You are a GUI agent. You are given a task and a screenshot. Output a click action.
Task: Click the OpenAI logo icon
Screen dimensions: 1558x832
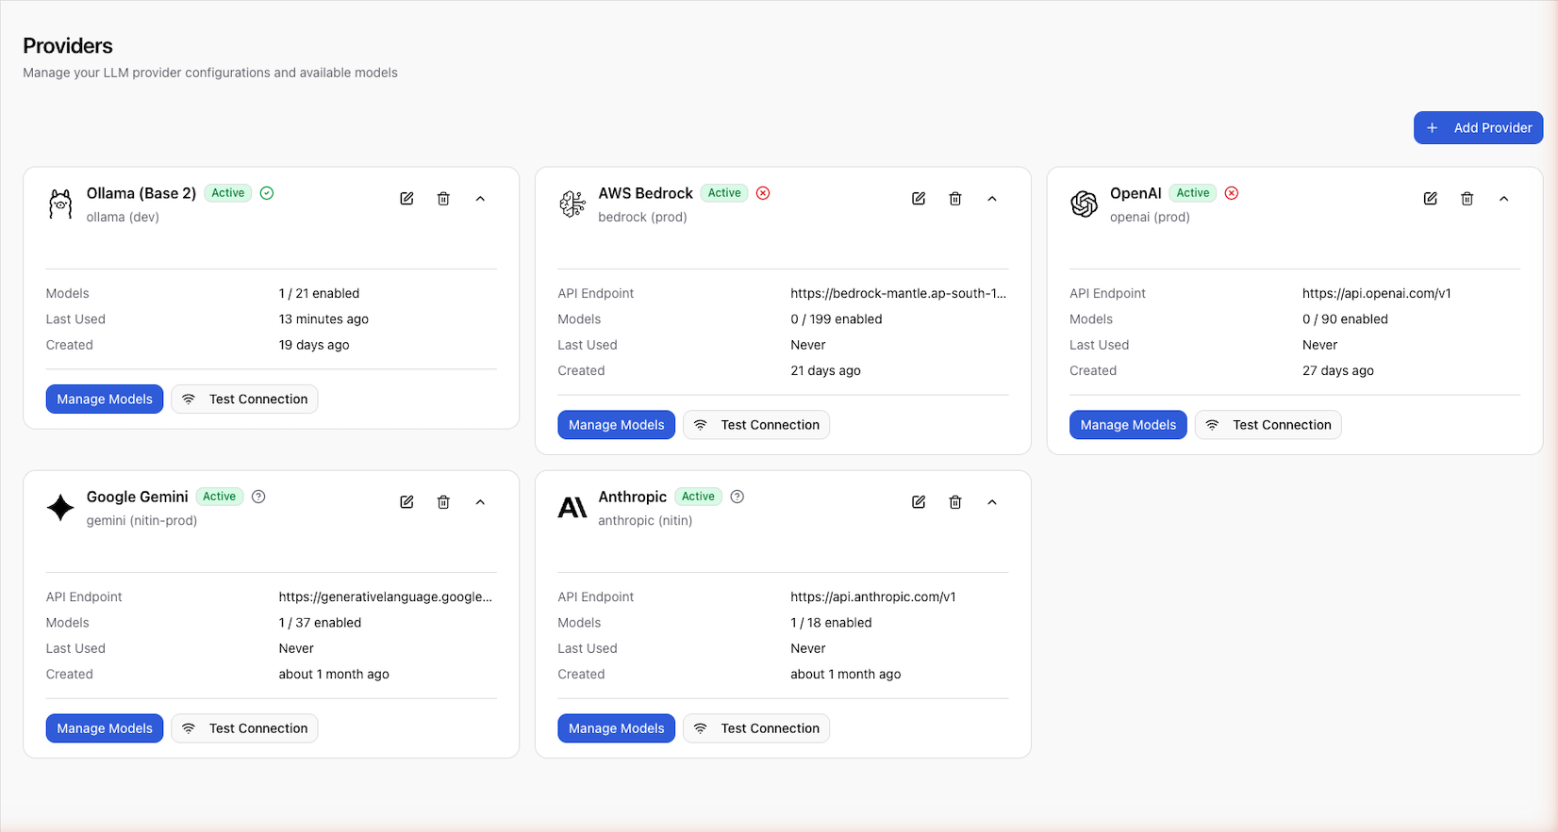pos(1085,204)
